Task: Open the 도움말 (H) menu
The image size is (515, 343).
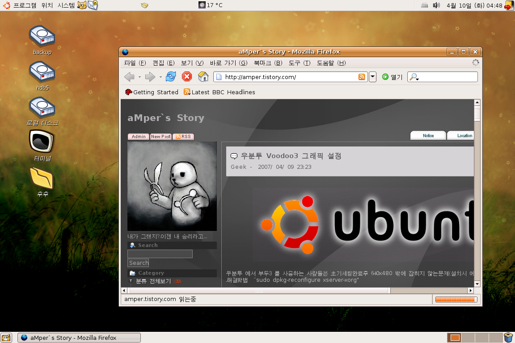Action: pyautogui.click(x=331, y=63)
